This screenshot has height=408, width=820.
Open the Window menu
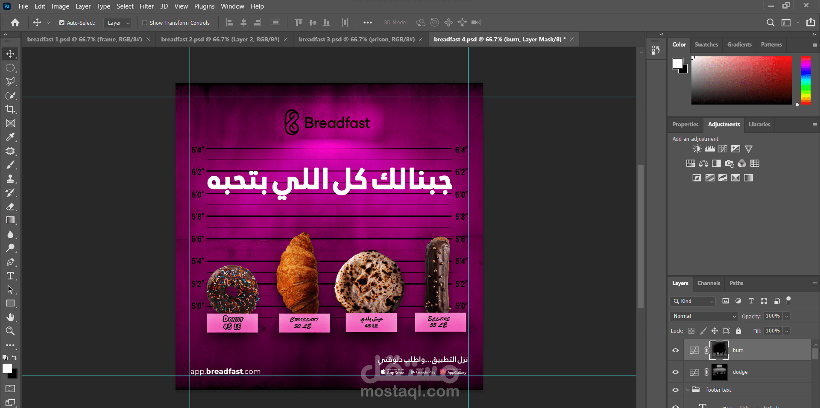232,6
